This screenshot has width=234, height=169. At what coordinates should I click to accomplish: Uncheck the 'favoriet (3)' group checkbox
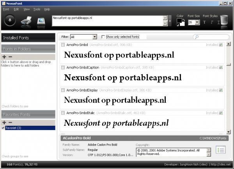(4, 128)
